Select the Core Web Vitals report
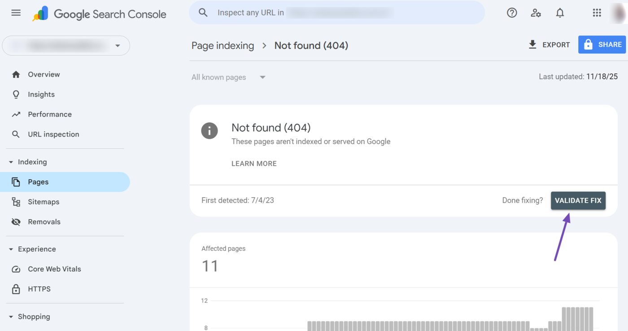Viewport: 628px width, 331px height. (x=54, y=269)
